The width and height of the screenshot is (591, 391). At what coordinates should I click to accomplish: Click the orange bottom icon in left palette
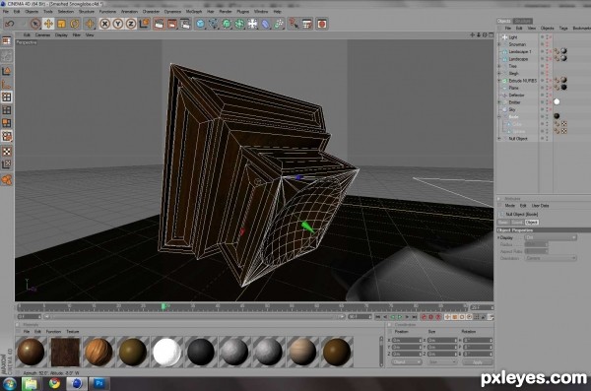[x=7, y=180]
